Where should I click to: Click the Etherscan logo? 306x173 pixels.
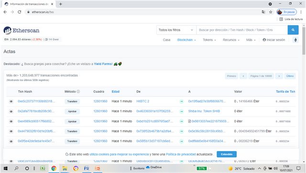tap(22, 31)
